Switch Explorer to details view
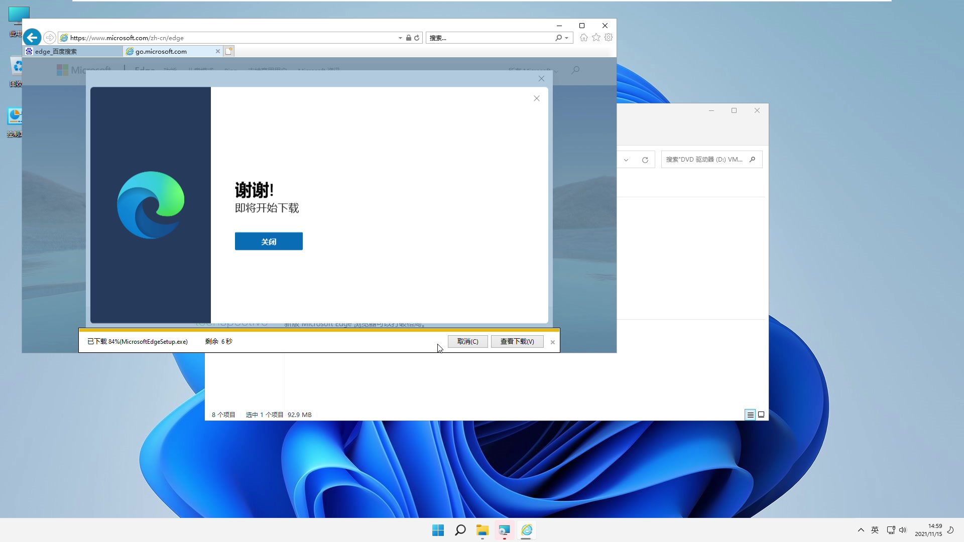The width and height of the screenshot is (964, 542). pyautogui.click(x=750, y=415)
